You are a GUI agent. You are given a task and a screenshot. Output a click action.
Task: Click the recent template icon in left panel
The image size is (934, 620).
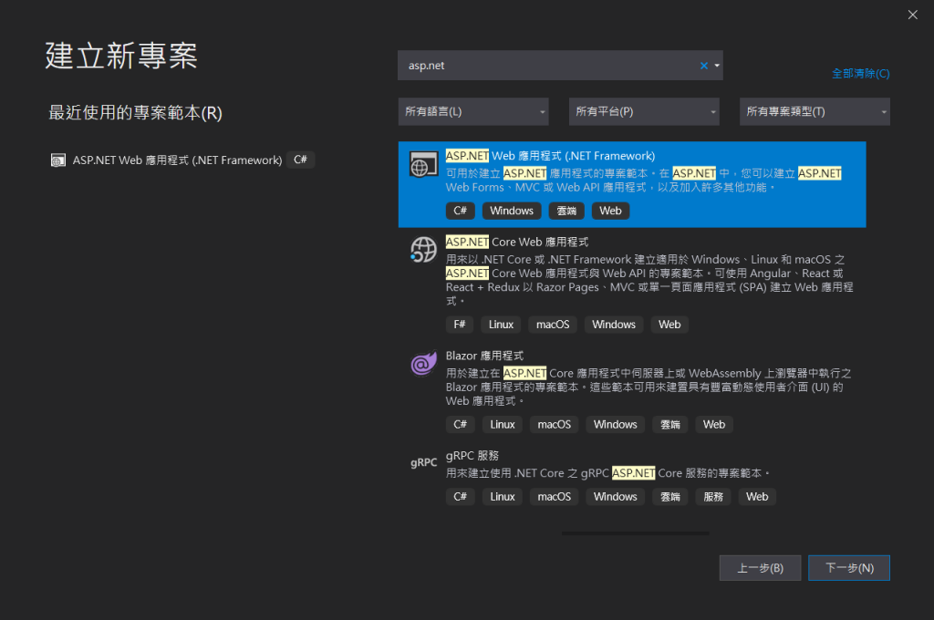(x=57, y=160)
